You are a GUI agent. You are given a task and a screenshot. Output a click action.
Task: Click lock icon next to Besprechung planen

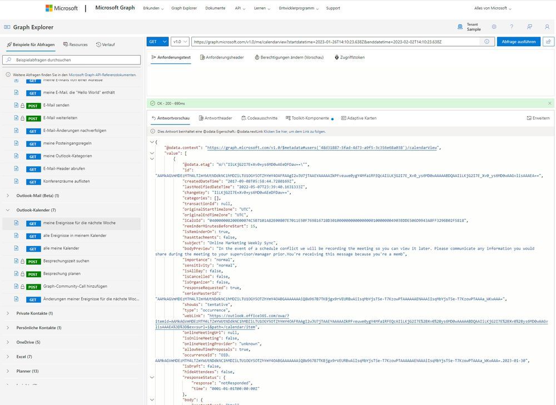coord(22,274)
